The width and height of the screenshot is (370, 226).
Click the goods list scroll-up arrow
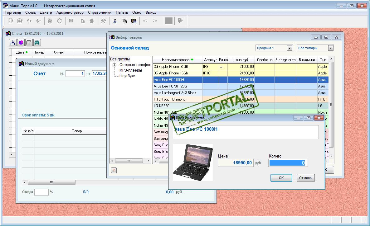coord(331,59)
